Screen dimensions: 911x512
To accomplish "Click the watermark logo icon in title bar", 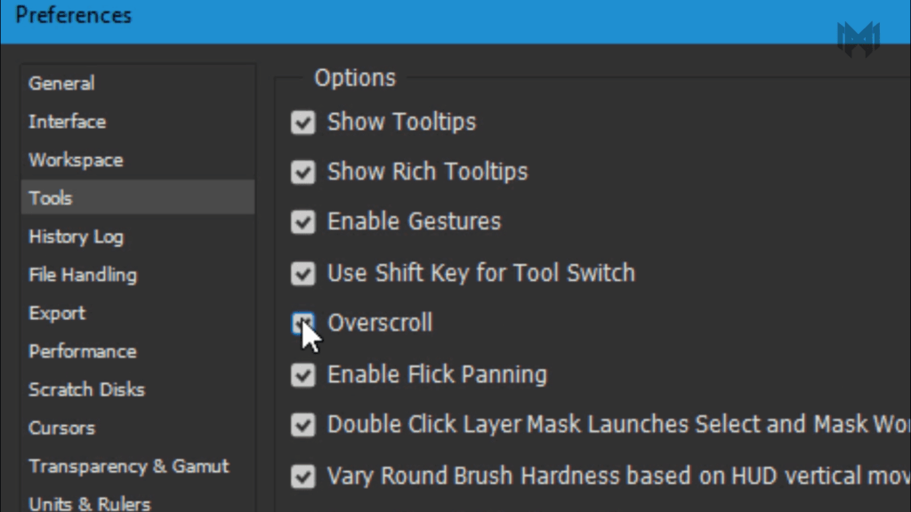I will click(859, 39).
